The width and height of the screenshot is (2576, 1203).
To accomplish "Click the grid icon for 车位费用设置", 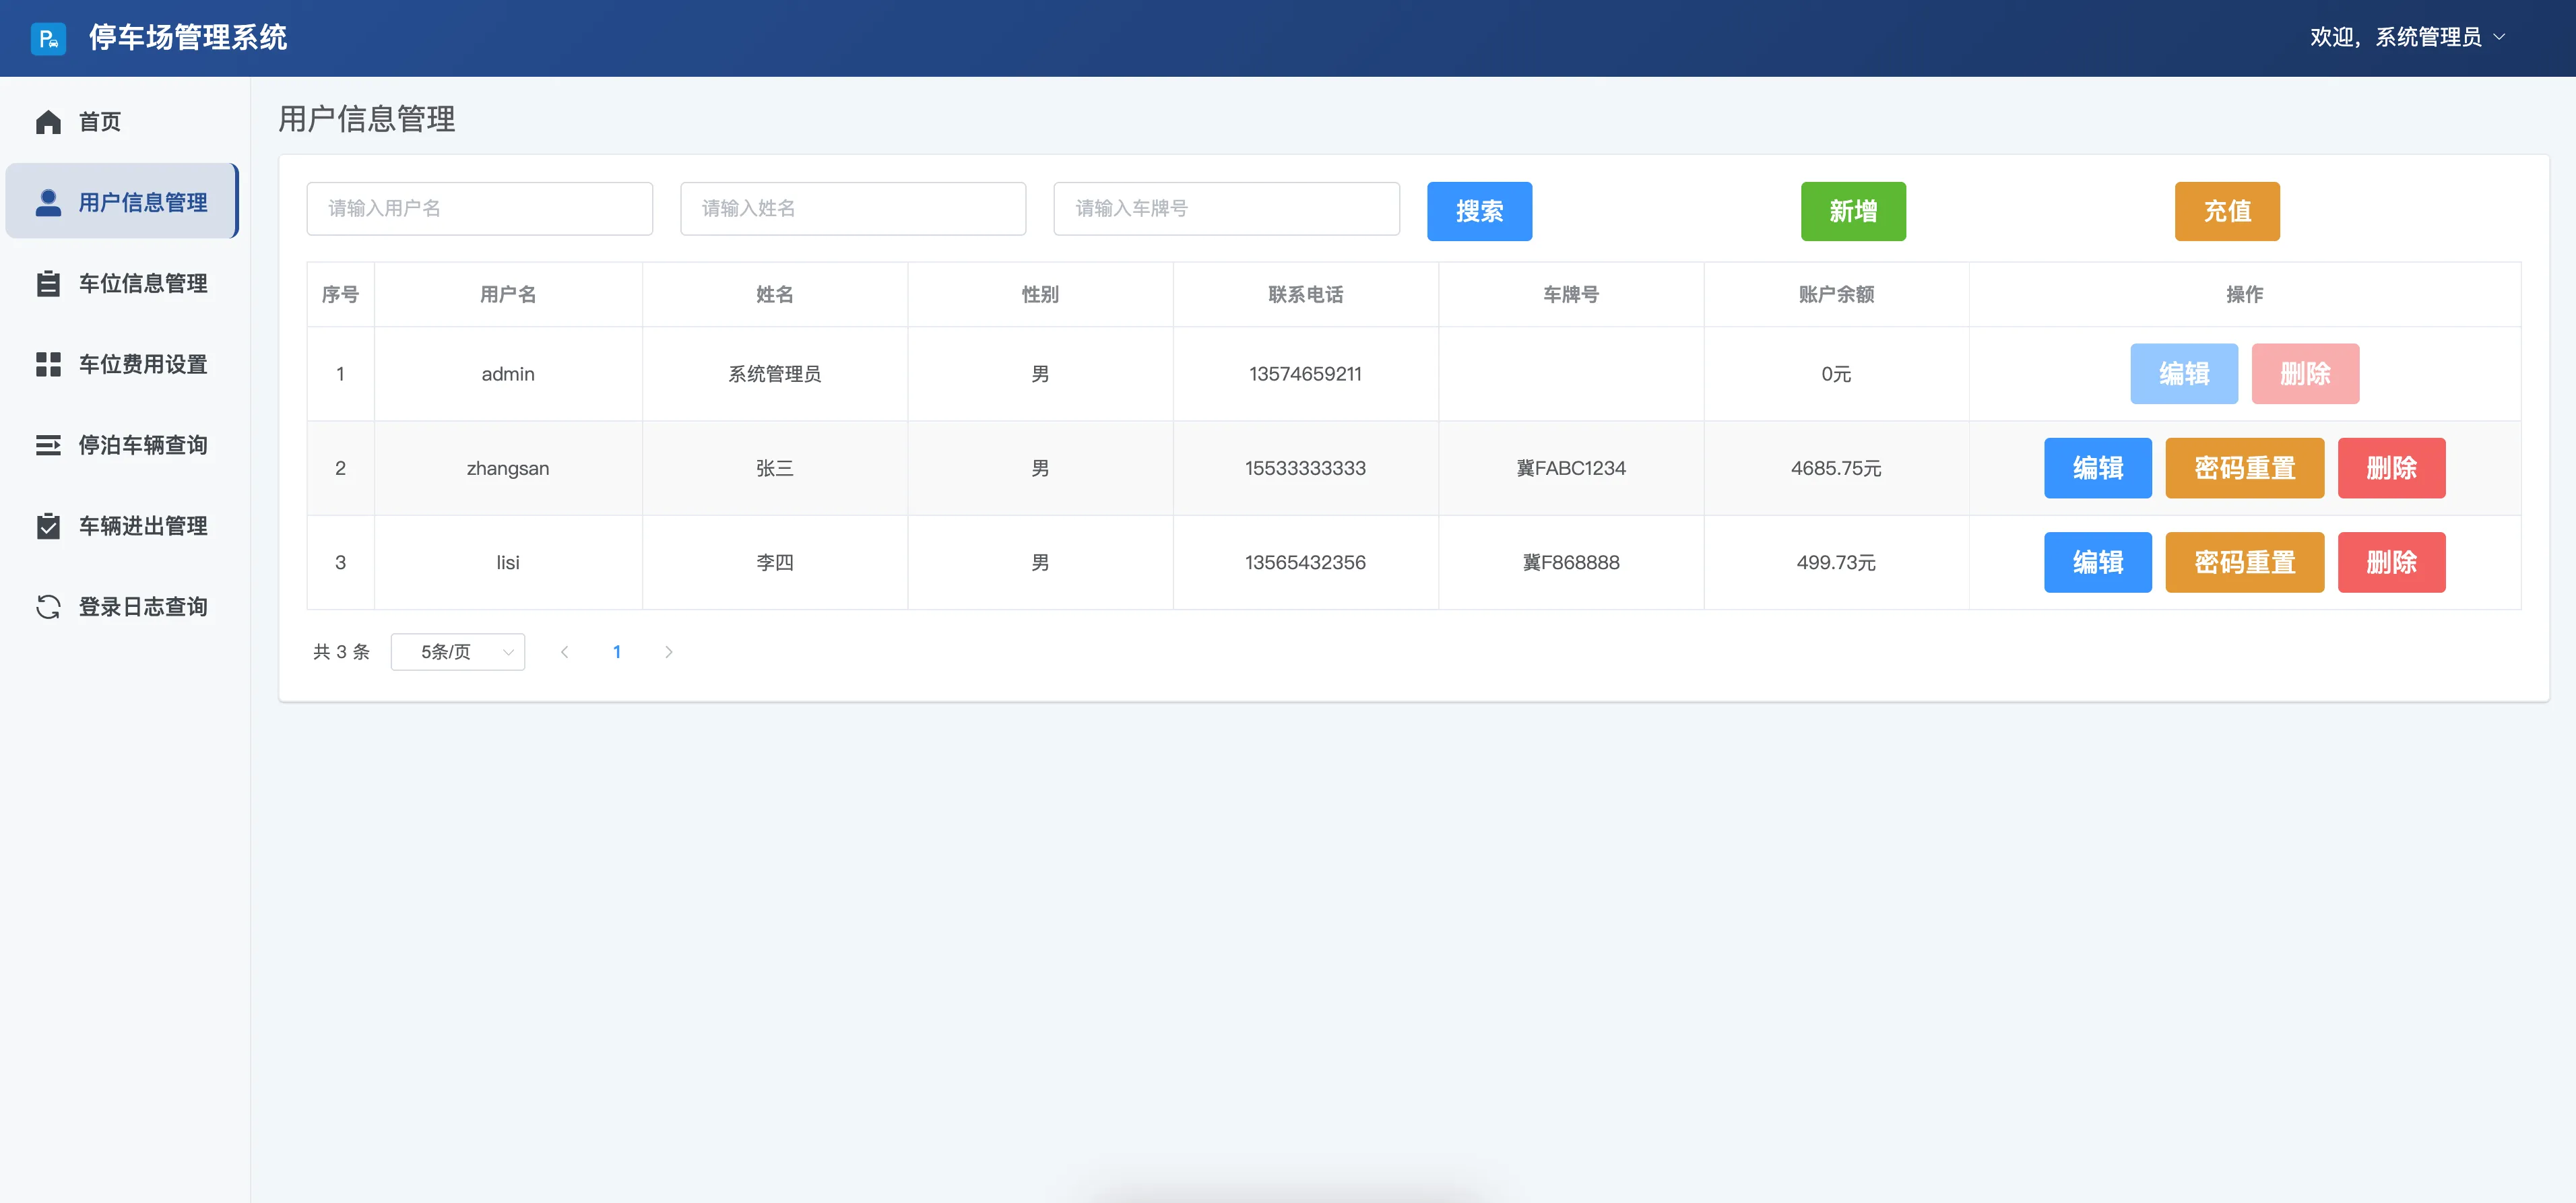I will 48,364.
